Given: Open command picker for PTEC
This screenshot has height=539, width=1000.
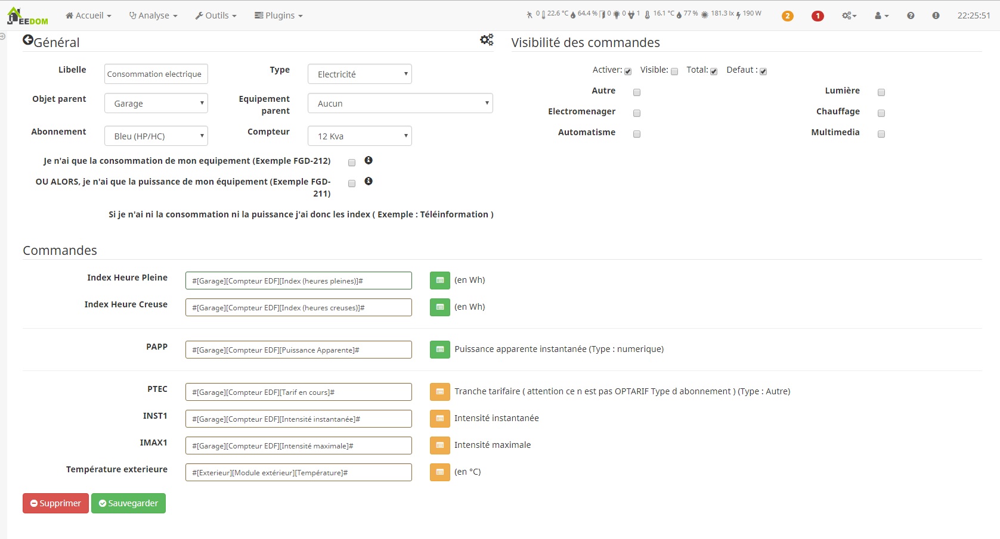Looking at the screenshot, I should (440, 391).
